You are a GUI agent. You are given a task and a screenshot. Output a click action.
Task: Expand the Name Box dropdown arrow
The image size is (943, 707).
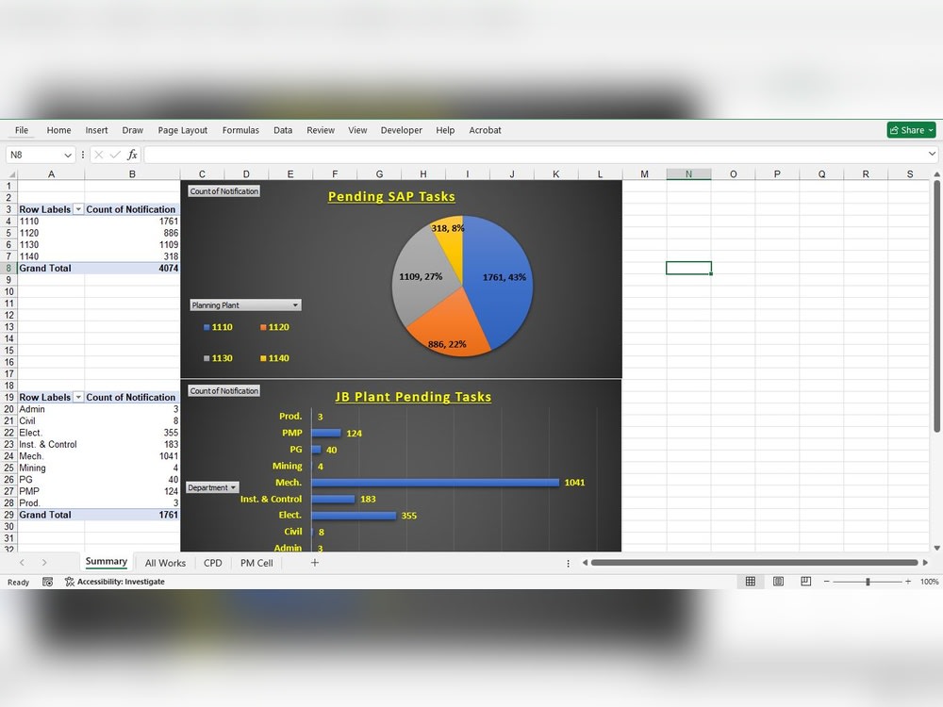69,153
